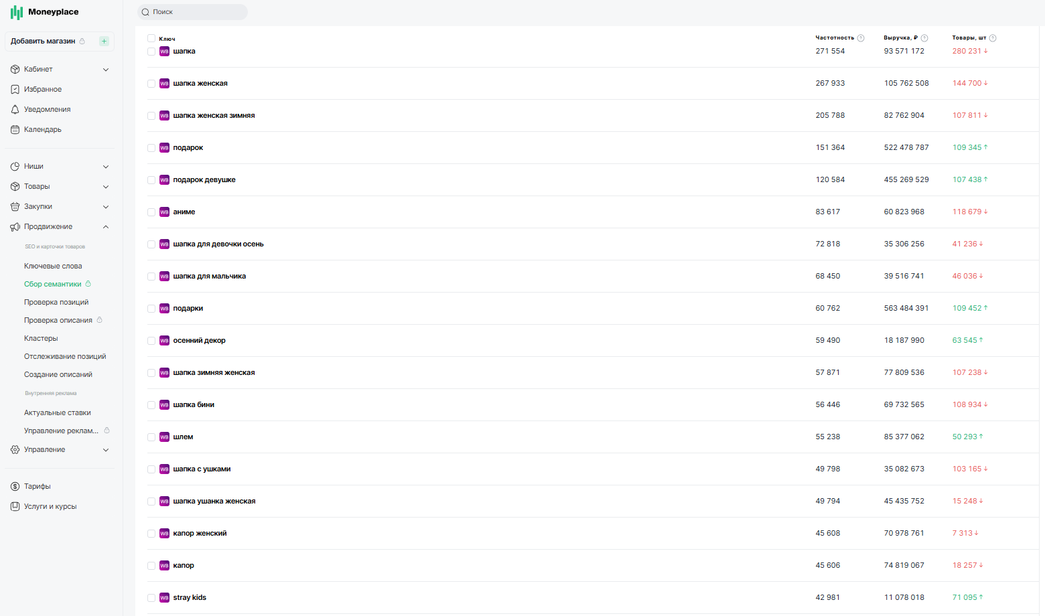Click the plus icon beside Добавить магазин
The width and height of the screenshot is (1045, 616).
104,42
